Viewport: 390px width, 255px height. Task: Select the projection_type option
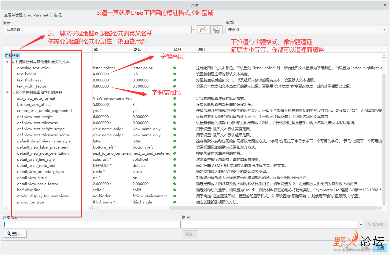31,202
